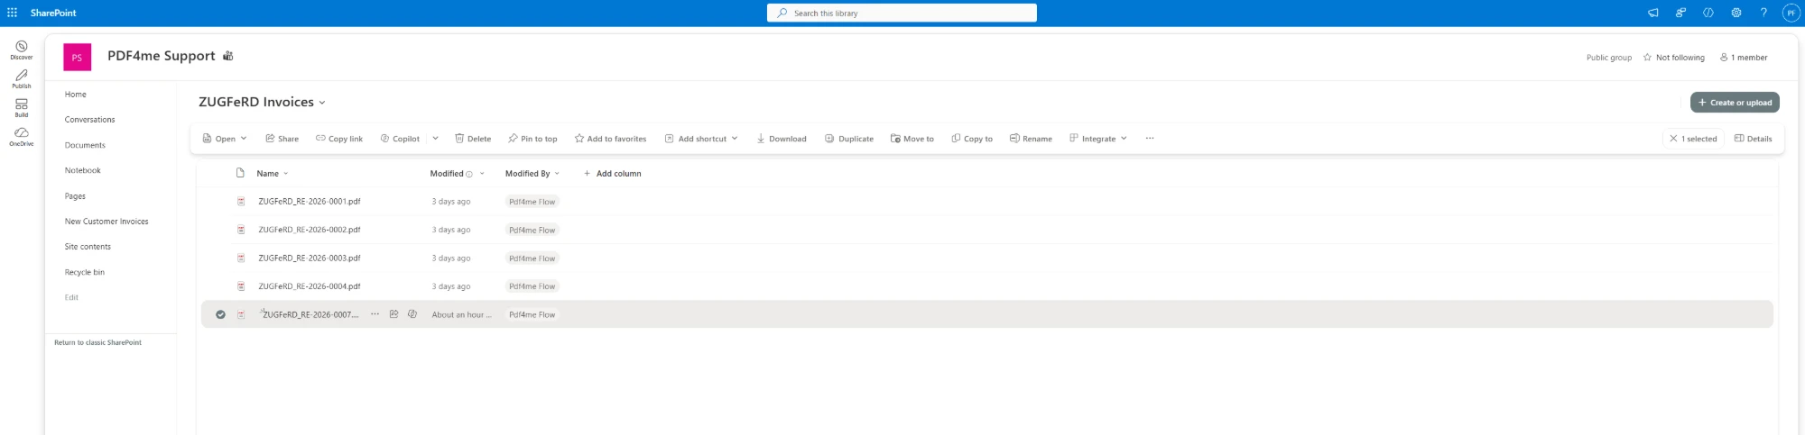Open ZUGFeRD_RE-2026-0001.pdf
The image size is (1805, 435).
click(x=309, y=202)
